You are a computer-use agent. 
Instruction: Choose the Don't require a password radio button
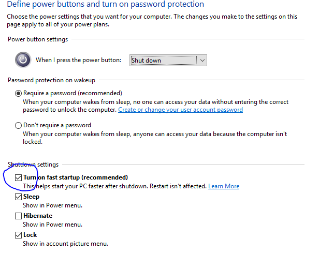click(x=18, y=125)
